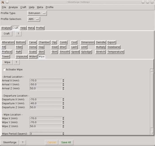Adjust the Wipe Period layers spinner arrows
Screen dimensions: 155x146
pos(63,133)
